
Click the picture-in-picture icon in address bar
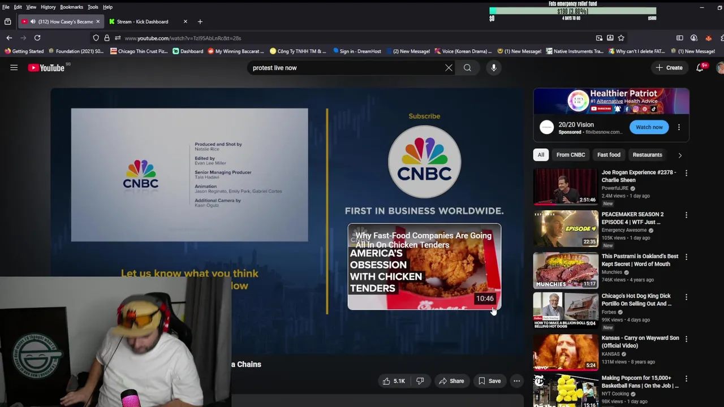599,38
